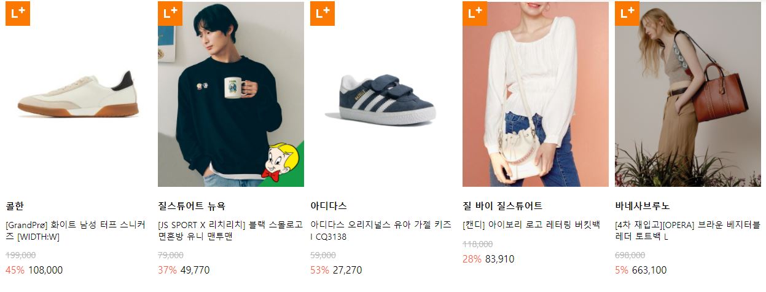Open the brown leather tote bag photo
Screen dimensions: 766x292
pos(688,94)
